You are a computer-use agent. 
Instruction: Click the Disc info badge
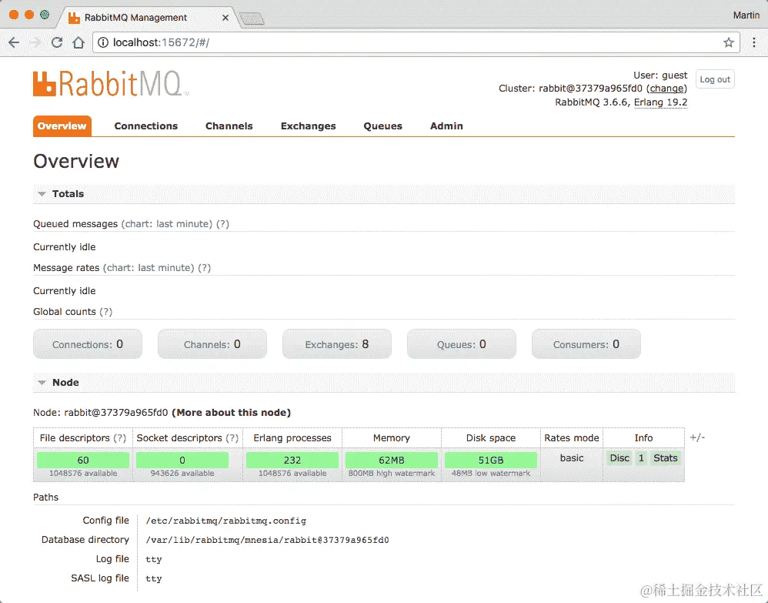click(x=619, y=458)
